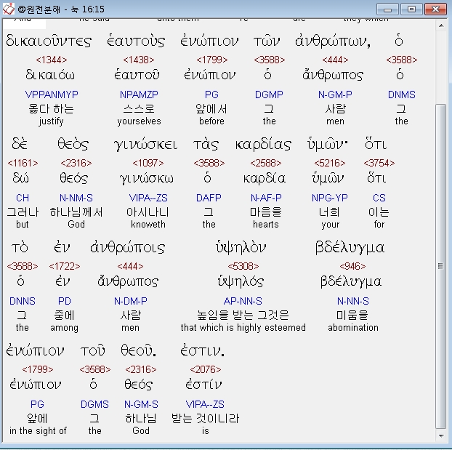Click the parsing code N-GM-P

(335, 95)
